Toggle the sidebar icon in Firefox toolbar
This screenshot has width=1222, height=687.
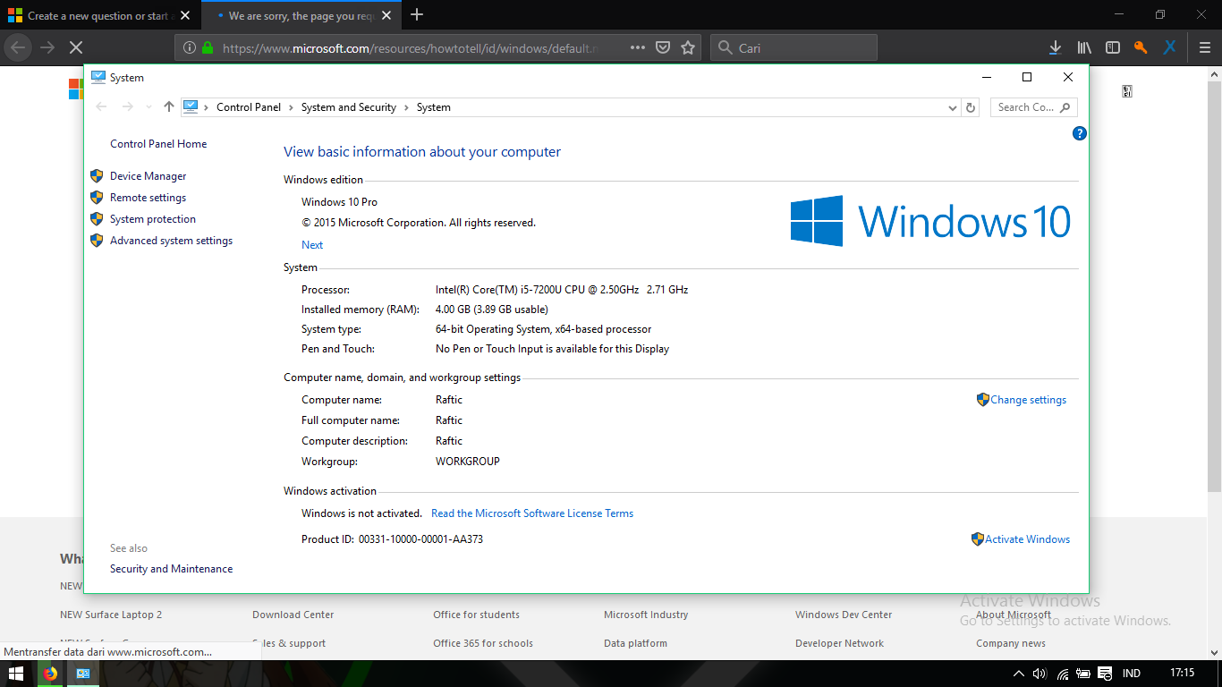pos(1111,47)
